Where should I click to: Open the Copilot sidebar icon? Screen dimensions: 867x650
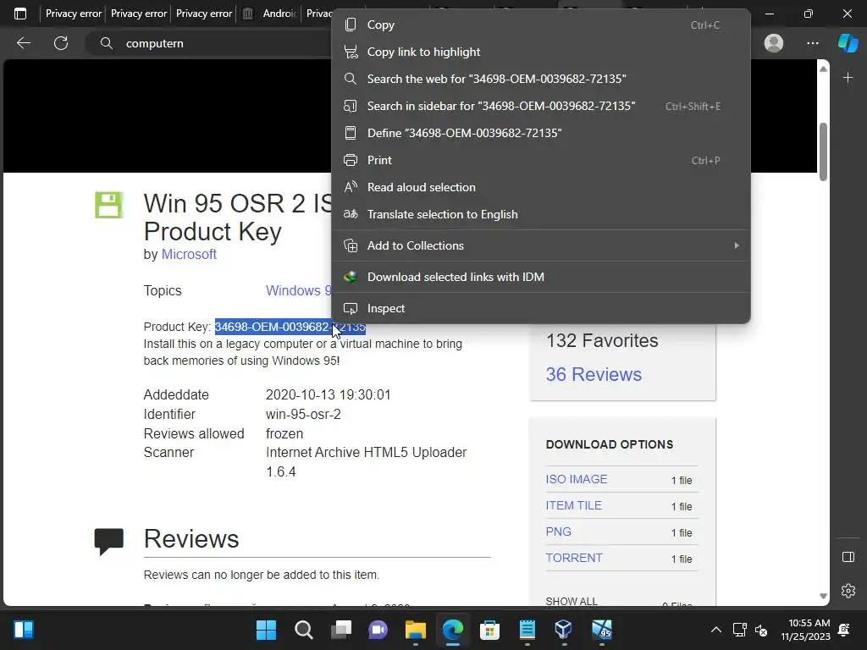click(x=848, y=43)
